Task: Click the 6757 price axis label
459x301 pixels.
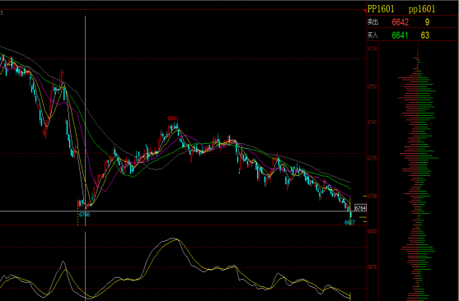Action: (x=372, y=87)
